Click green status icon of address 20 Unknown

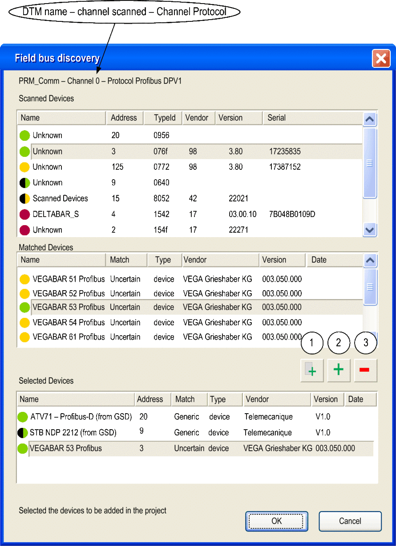(24, 135)
